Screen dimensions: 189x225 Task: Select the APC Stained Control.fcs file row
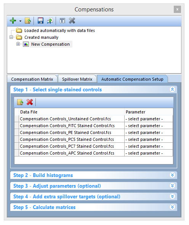(72, 153)
